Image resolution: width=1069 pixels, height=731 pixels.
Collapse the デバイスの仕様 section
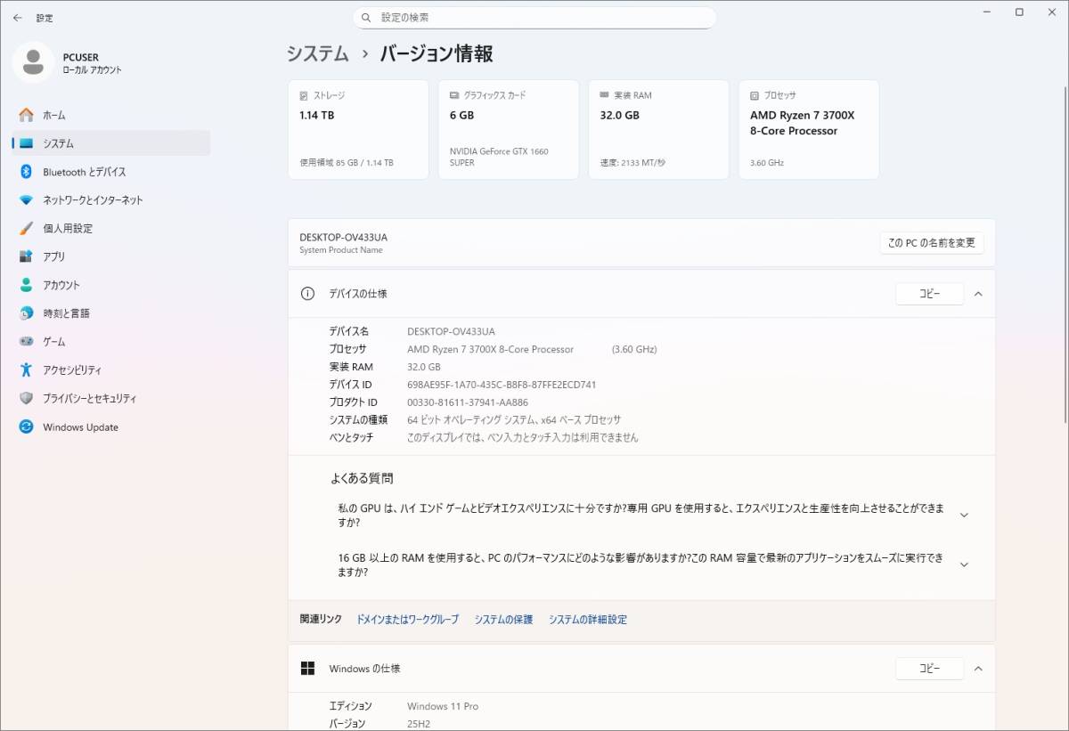[x=978, y=294]
